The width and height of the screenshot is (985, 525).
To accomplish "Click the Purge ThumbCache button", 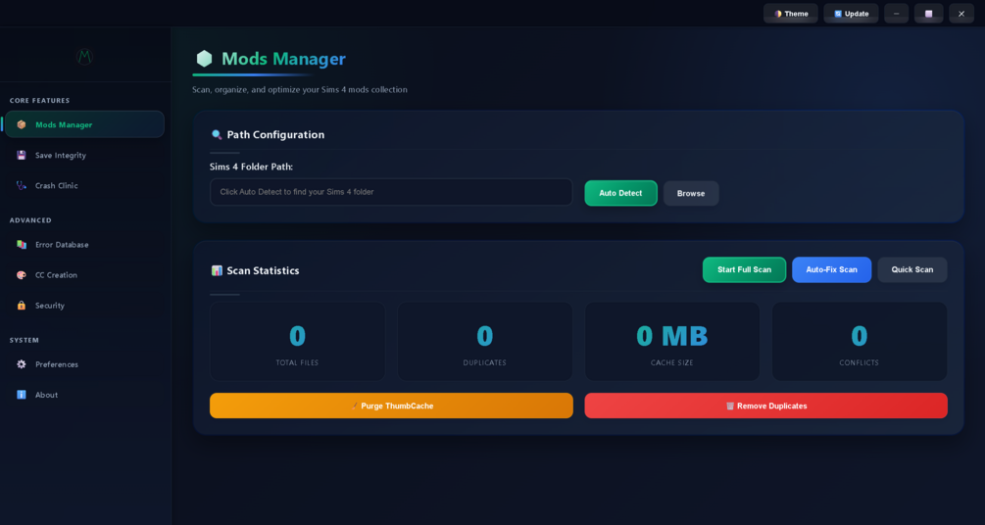I will pos(391,406).
